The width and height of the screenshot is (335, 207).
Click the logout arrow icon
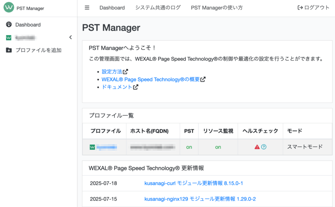tap(300, 8)
